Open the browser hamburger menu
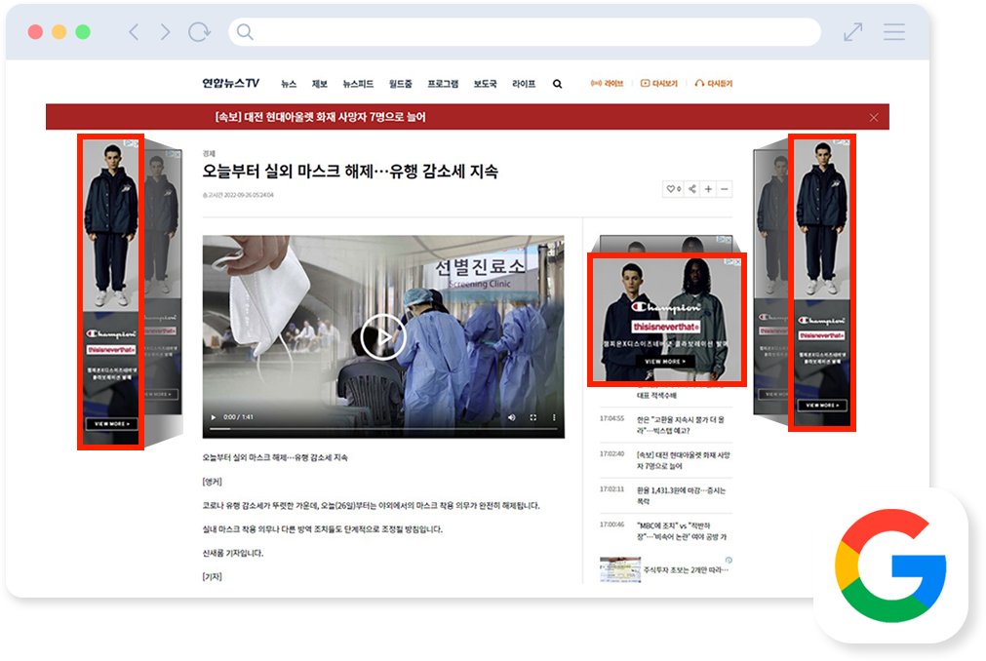 (x=894, y=32)
